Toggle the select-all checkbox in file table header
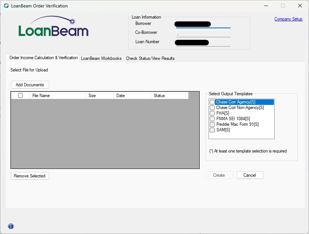Image resolution: width=309 pixels, height=234 pixels. point(21,96)
